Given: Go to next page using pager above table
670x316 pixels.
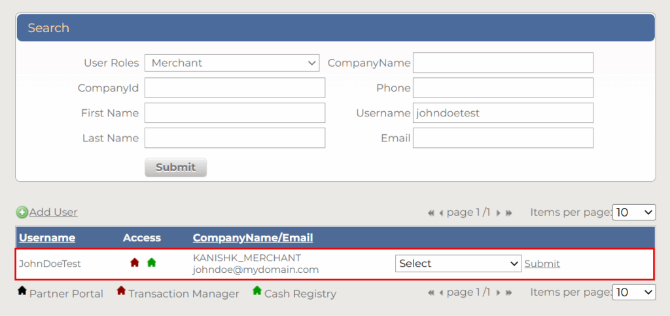Looking at the screenshot, I should click(499, 213).
